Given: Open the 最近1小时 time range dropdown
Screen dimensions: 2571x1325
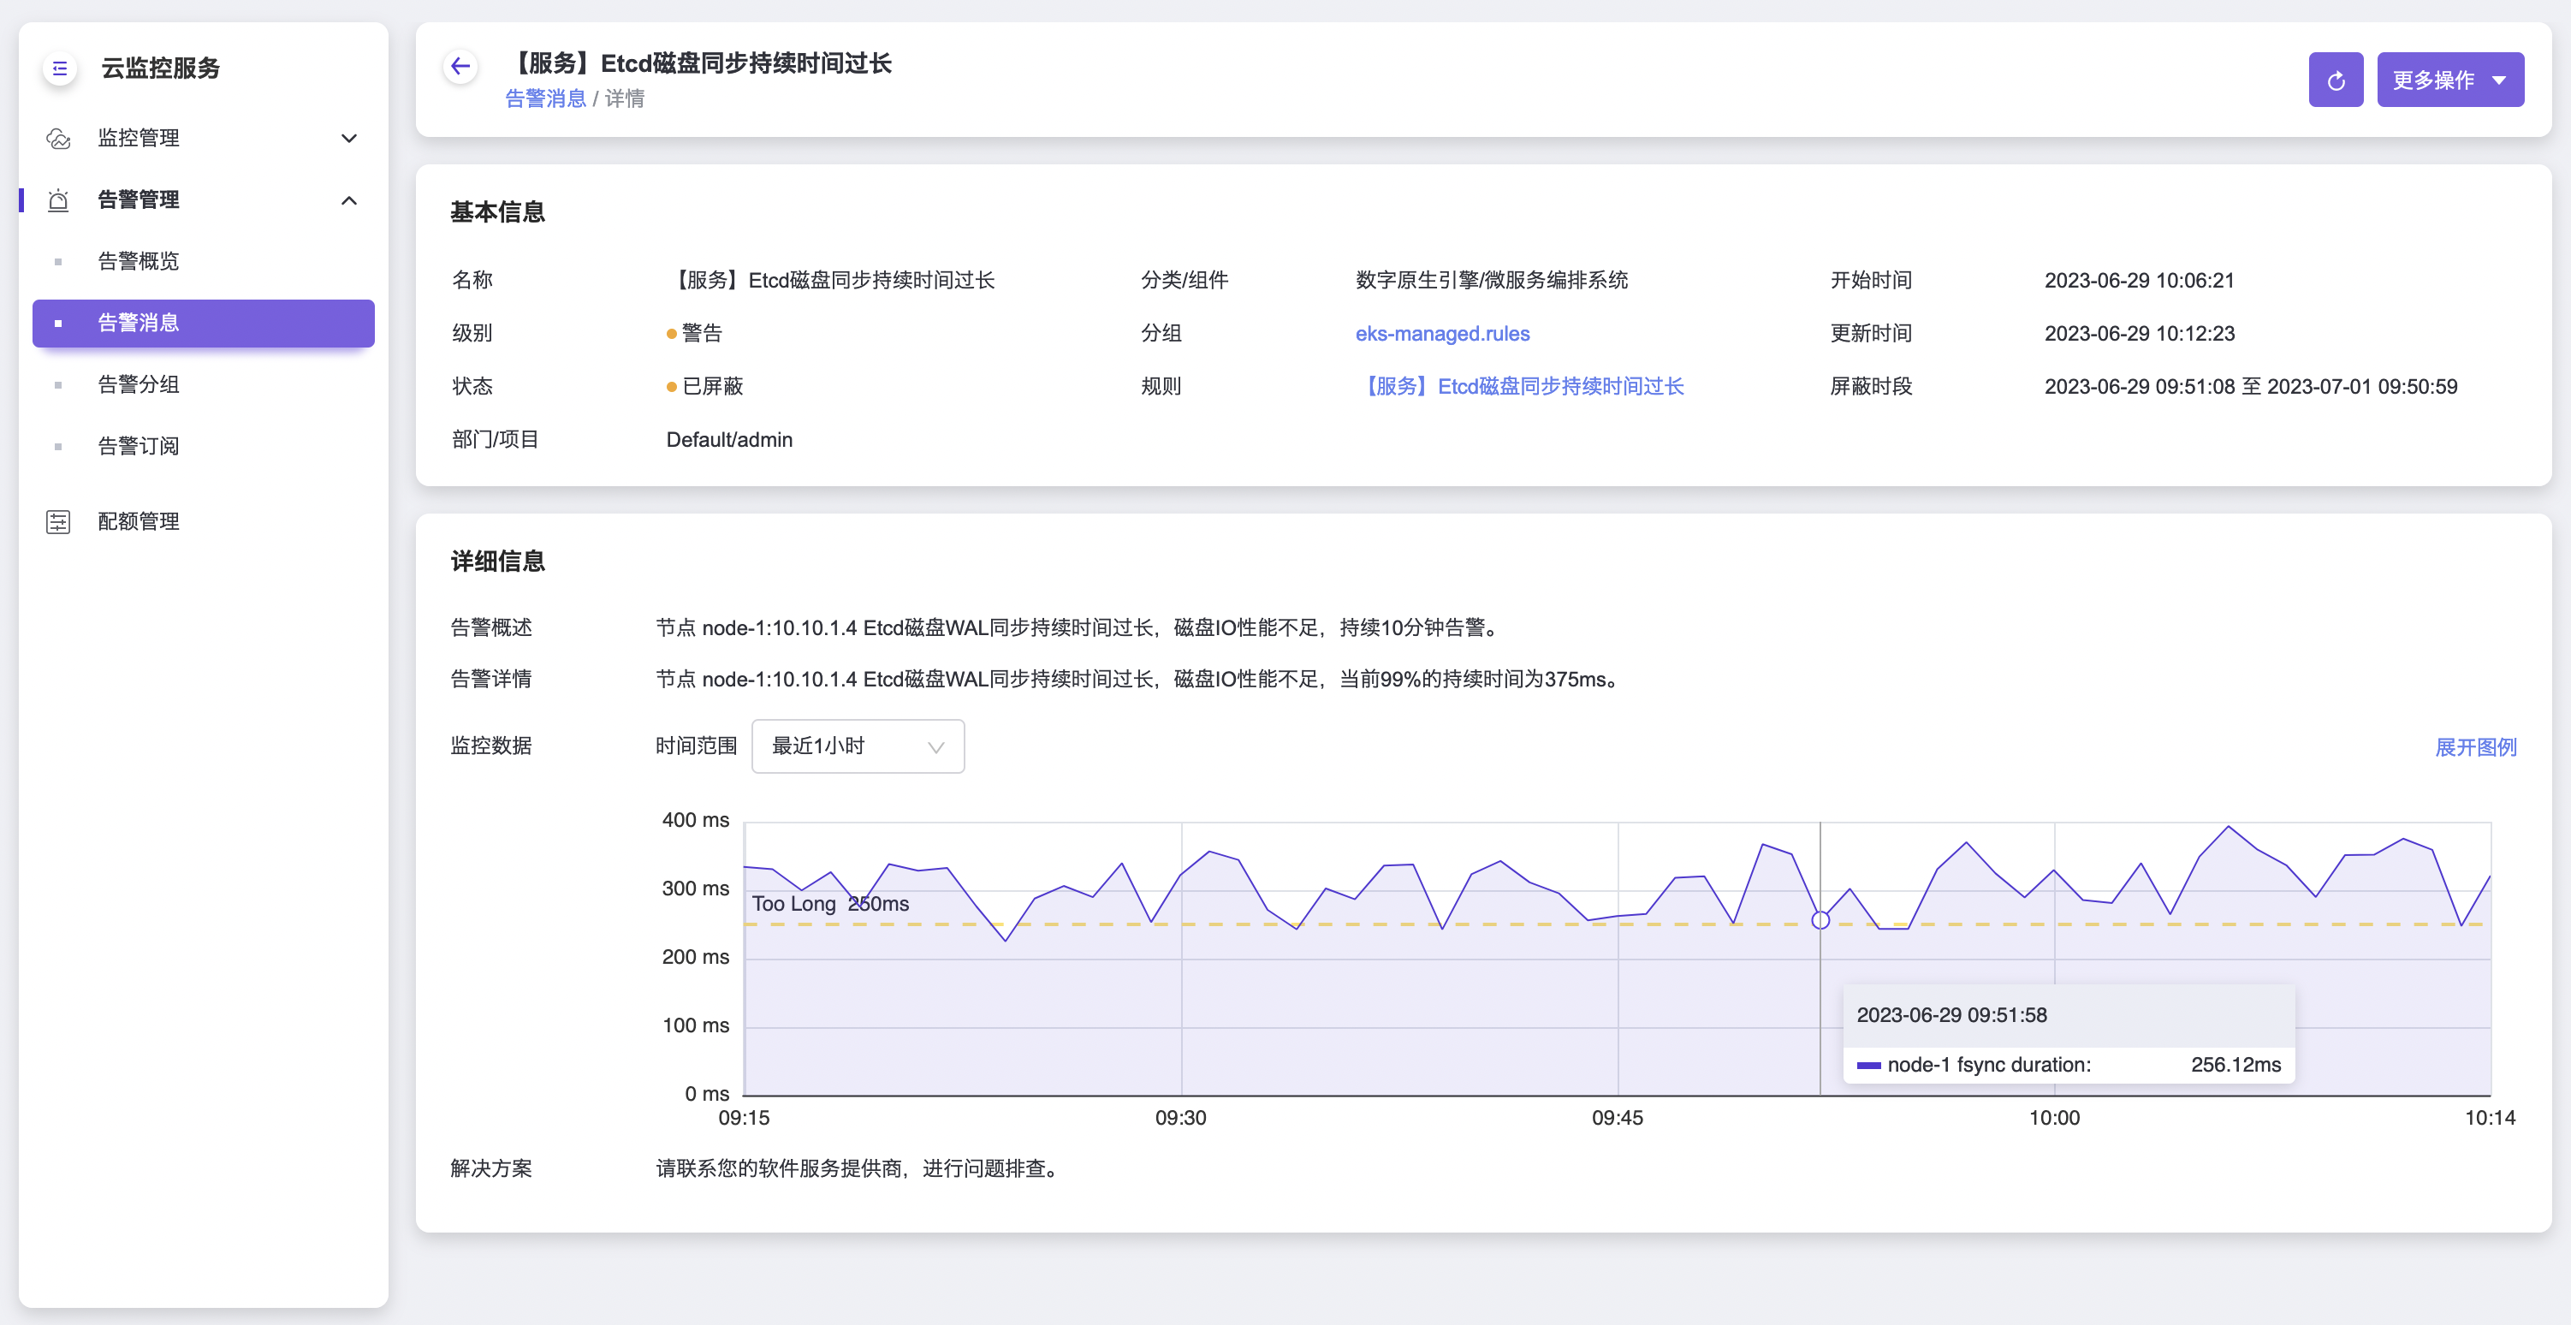Looking at the screenshot, I should point(858,746).
